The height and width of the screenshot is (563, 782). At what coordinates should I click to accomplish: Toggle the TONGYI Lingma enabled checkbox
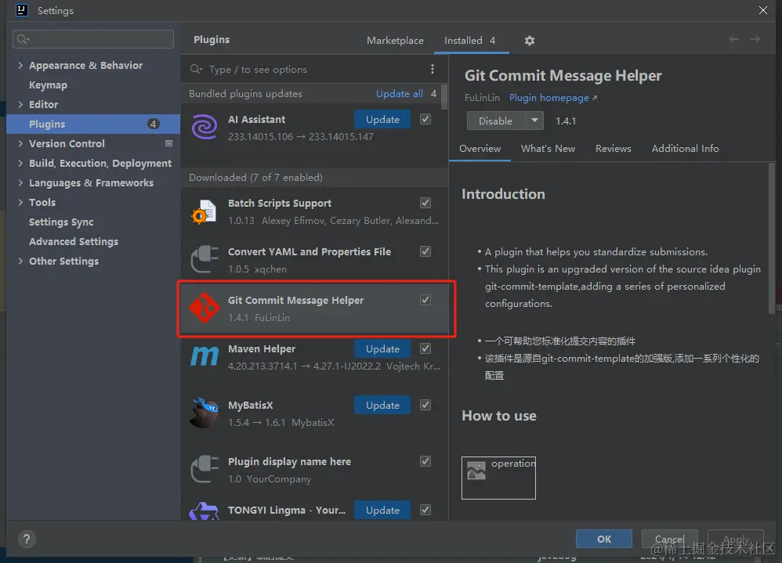point(425,510)
